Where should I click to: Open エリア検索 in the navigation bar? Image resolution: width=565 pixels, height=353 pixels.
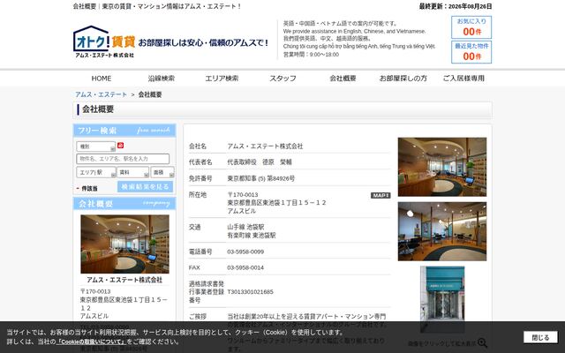pyautogui.click(x=222, y=79)
